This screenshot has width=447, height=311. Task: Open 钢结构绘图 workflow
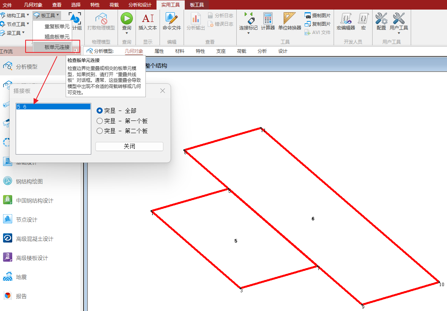point(23,181)
